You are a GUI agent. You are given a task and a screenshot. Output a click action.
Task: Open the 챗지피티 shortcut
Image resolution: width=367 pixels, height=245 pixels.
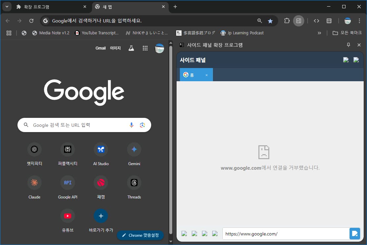pos(34,154)
